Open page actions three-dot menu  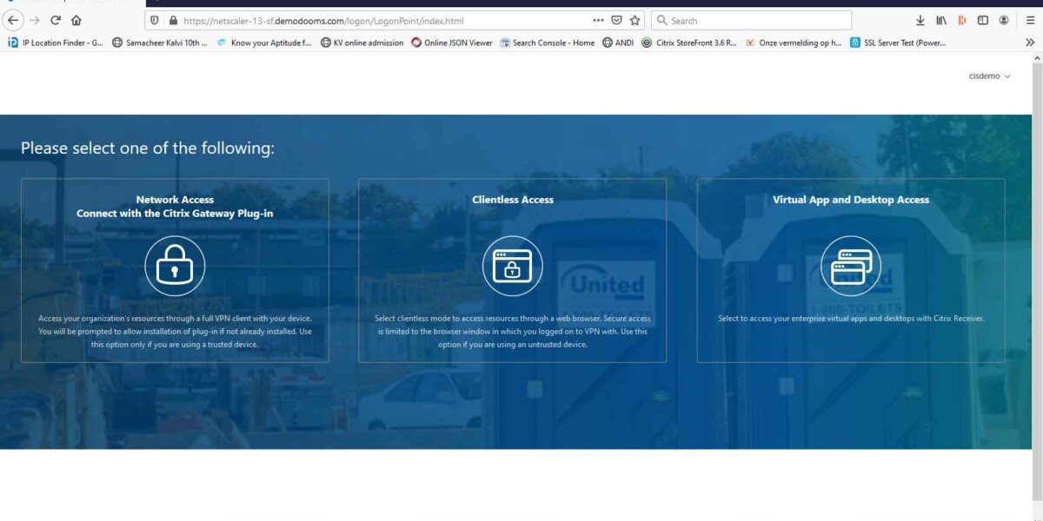(598, 20)
